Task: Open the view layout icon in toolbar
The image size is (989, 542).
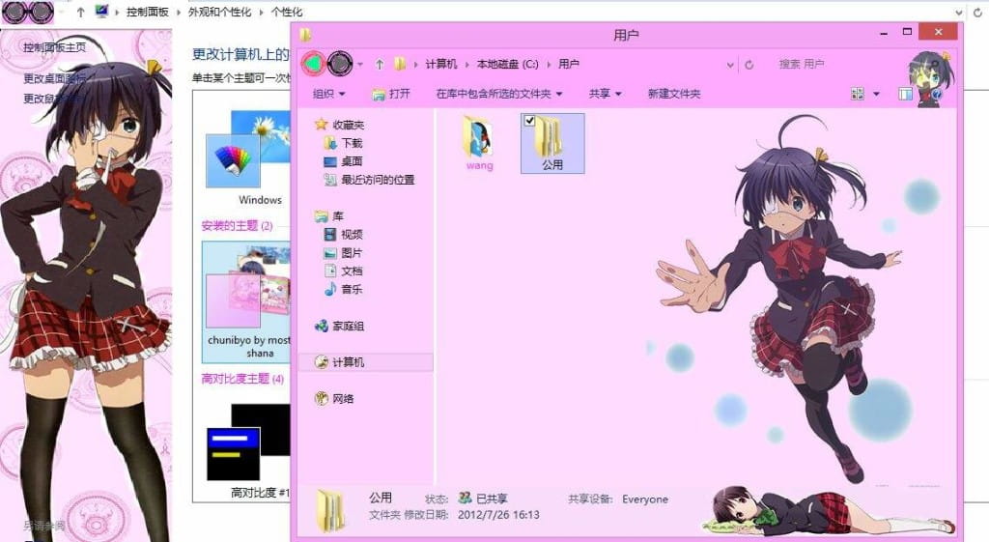Action: (858, 94)
